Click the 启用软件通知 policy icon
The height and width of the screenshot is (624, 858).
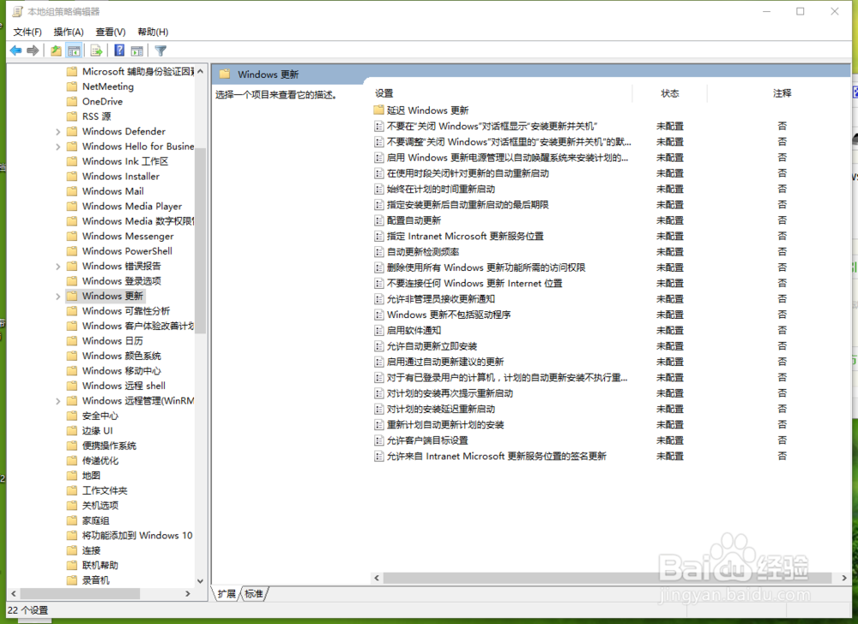click(378, 331)
